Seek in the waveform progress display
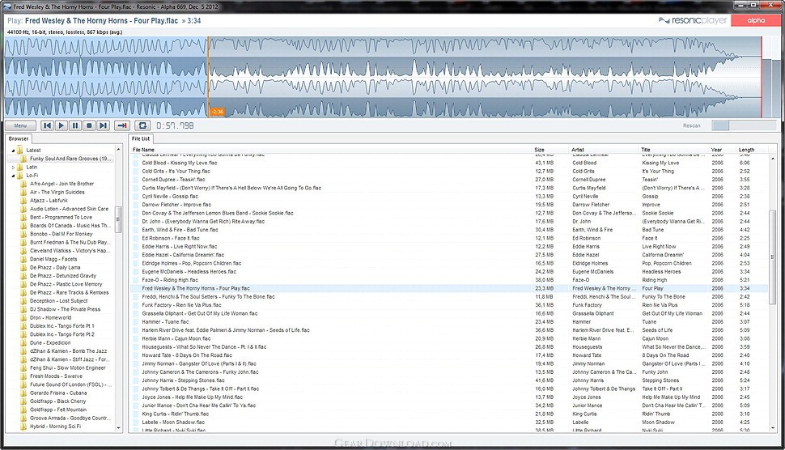This screenshot has height=450, width=785. (383, 78)
